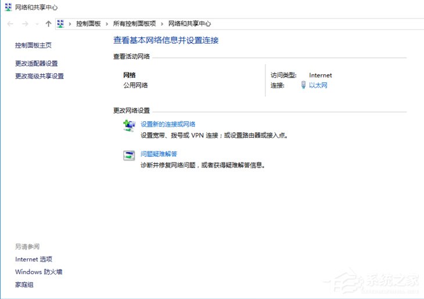424x299 pixels.
Task: Click the network icon in address bar
Action: 60,24
